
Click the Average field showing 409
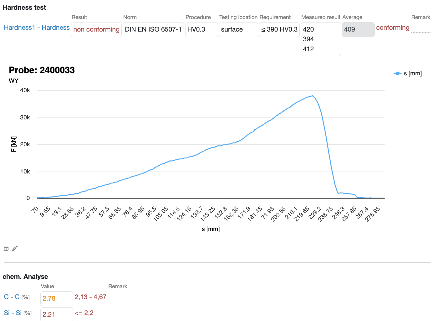point(358,30)
